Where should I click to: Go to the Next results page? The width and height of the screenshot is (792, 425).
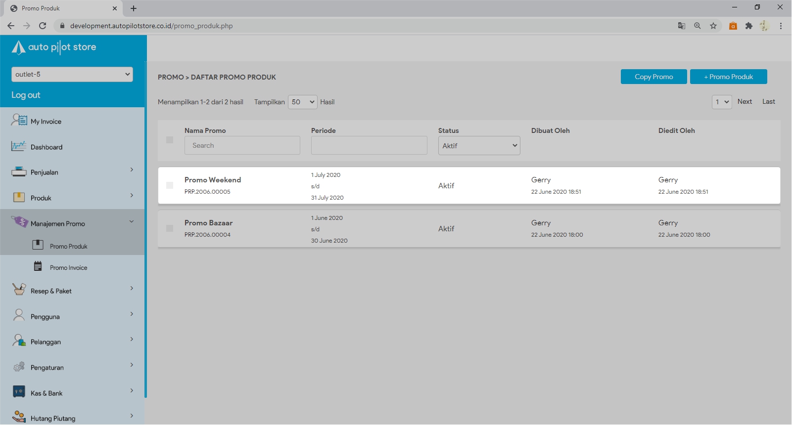745,101
